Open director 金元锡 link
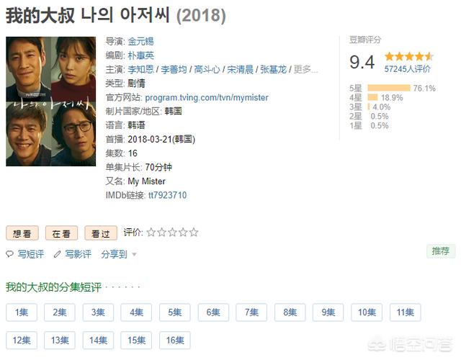This screenshot has width=461, height=360. point(140,41)
